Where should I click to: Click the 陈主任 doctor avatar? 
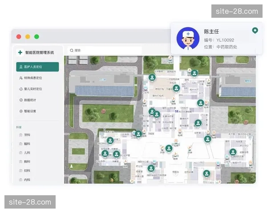[x=188, y=39]
